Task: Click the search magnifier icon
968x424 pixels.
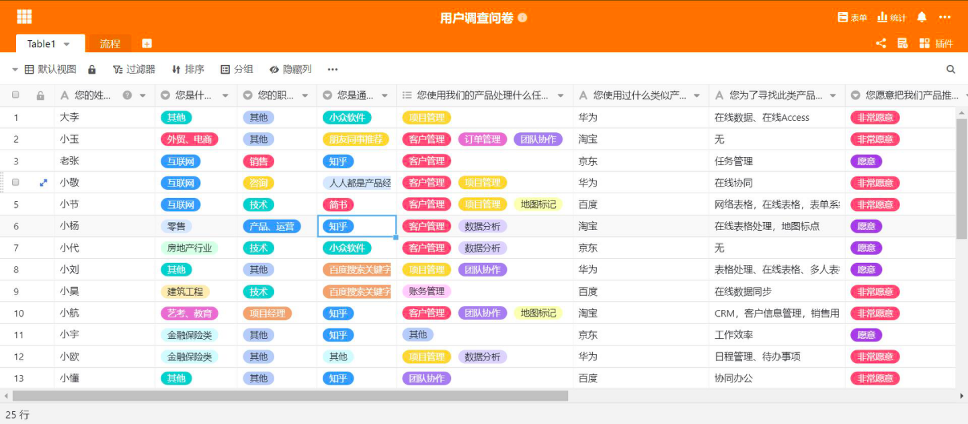Action: [951, 69]
